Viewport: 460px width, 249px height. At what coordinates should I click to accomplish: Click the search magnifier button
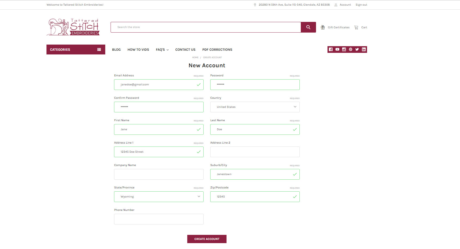coord(308,27)
